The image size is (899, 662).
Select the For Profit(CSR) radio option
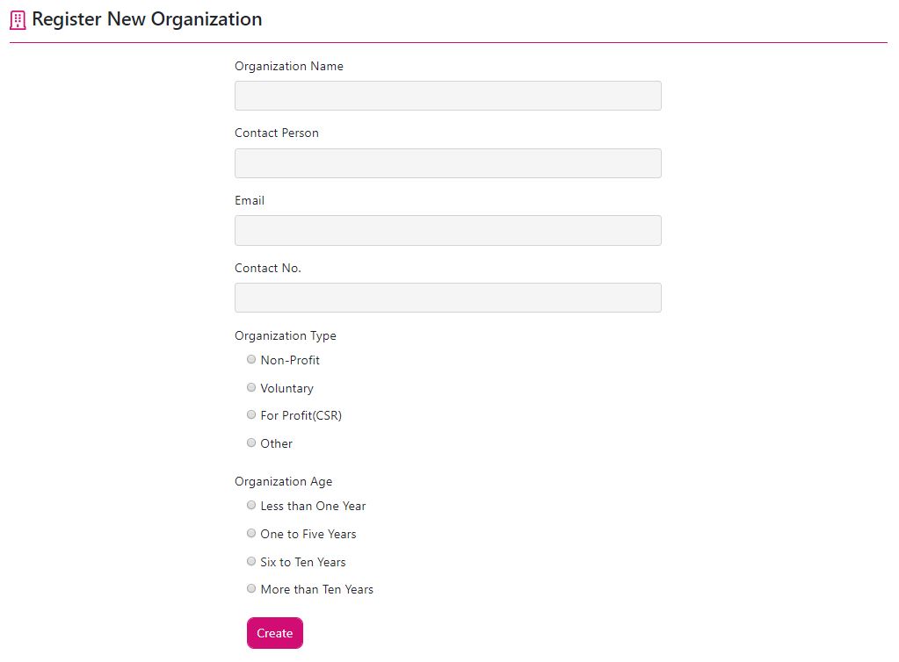coord(251,414)
